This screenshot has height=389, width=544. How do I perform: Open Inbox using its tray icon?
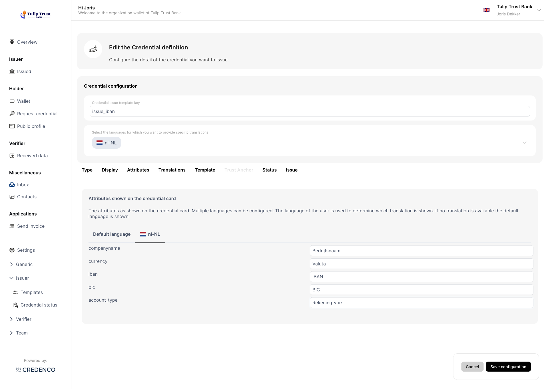coord(12,185)
